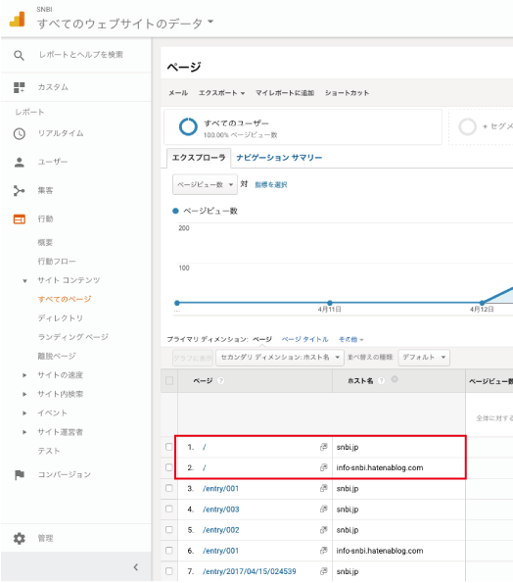Open row 4 /entry/003 external link icon
The width and height of the screenshot is (513, 583).
(x=323, y=509)
